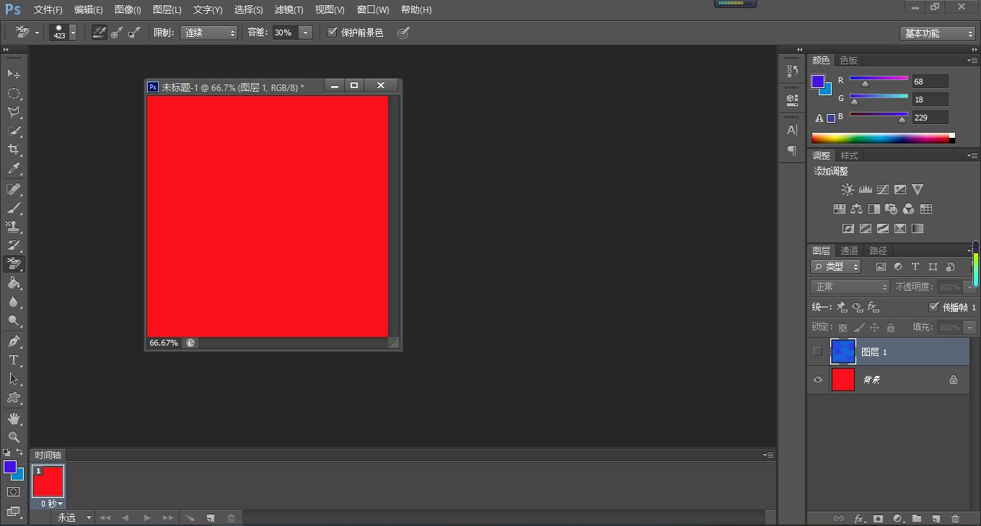Open the Curves adjustment from 添加调整 panel
The width and height of the screenshot is (981, 526).
click(883, 189)
